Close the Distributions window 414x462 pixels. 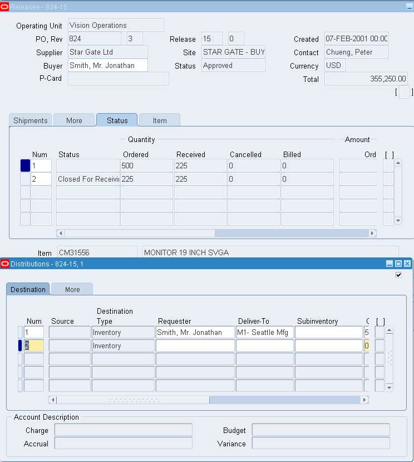(407, 264)
